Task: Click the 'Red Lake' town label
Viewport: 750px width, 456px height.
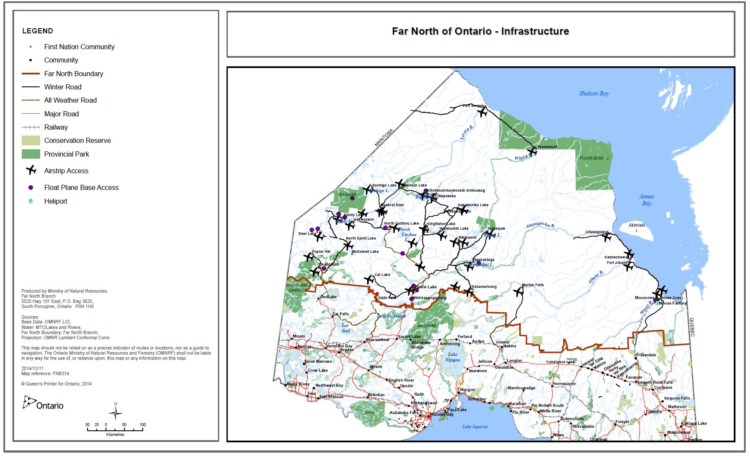Action: coord(329,297)
